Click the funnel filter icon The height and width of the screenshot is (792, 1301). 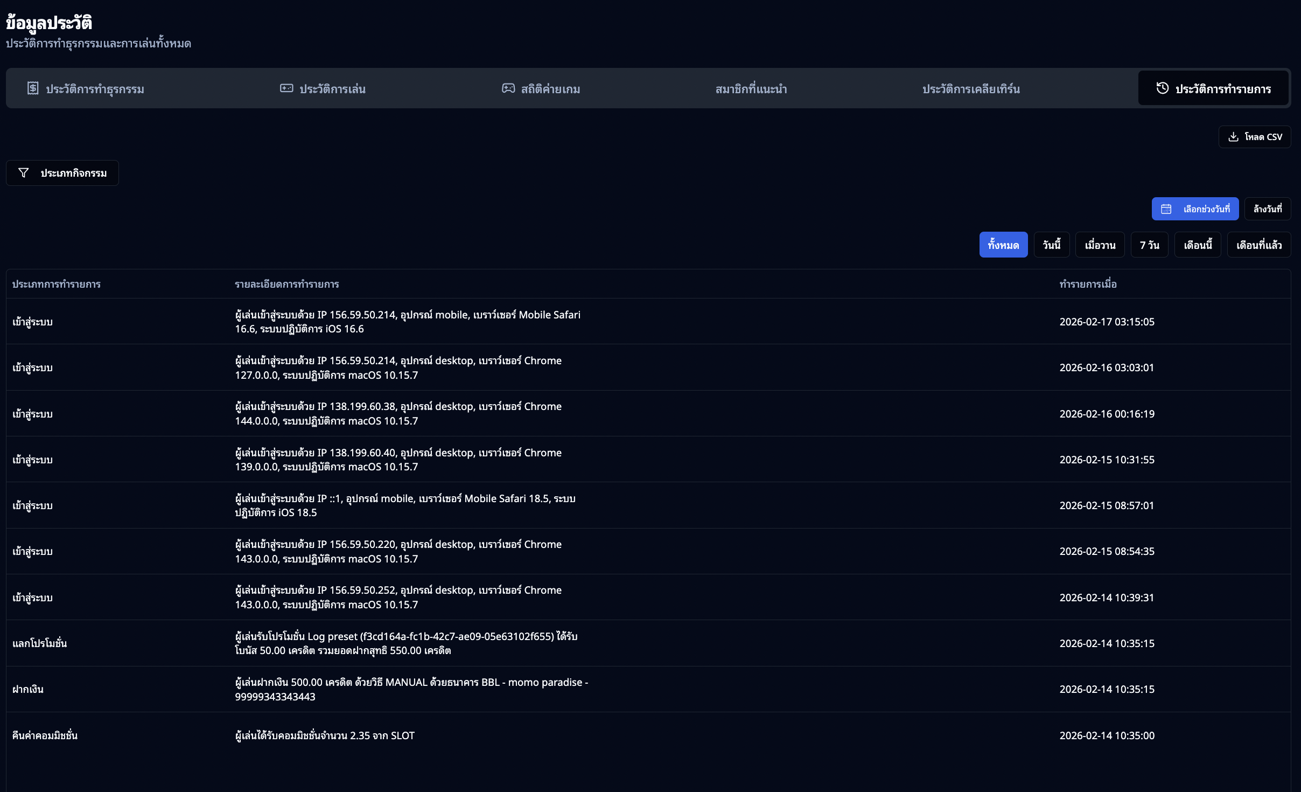coord(23,173)
